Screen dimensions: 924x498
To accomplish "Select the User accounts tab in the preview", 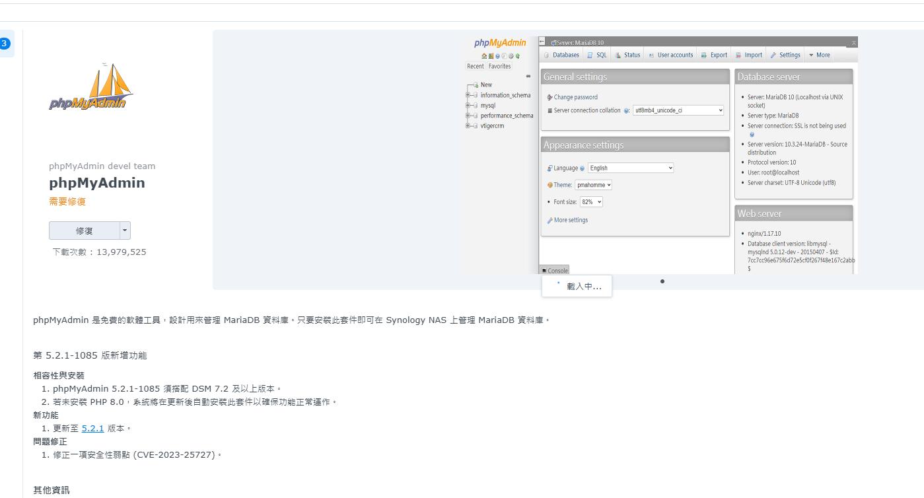I will [x=671, y=55].
